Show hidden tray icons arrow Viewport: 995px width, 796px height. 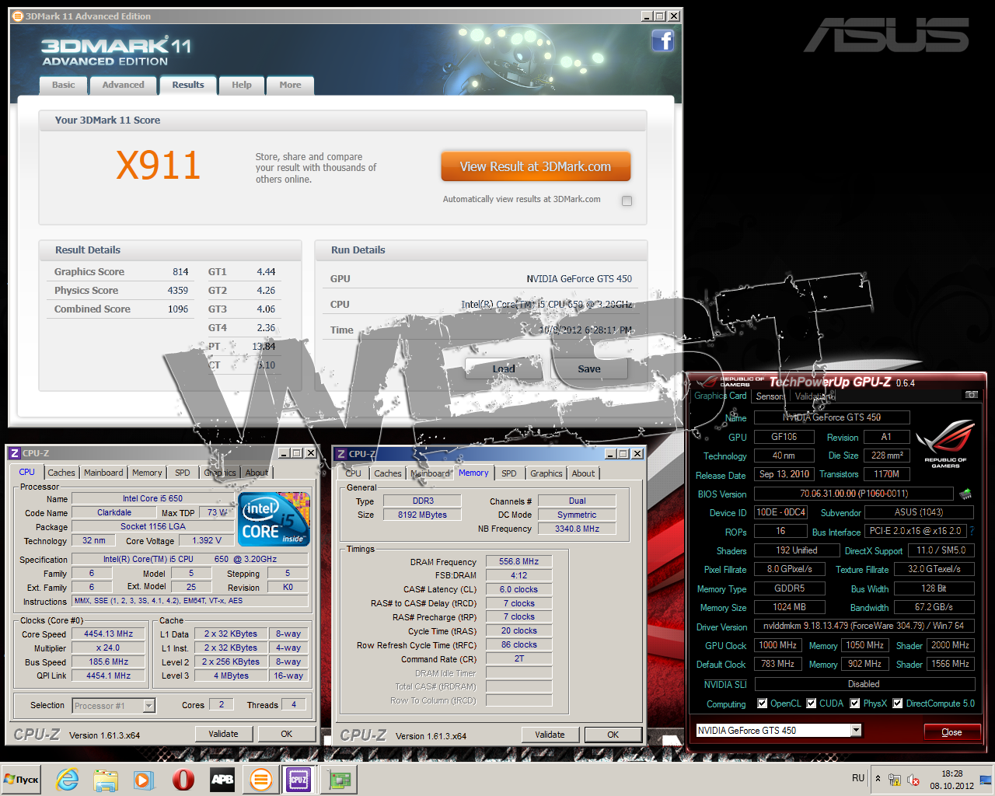click(x=878, y=779)
